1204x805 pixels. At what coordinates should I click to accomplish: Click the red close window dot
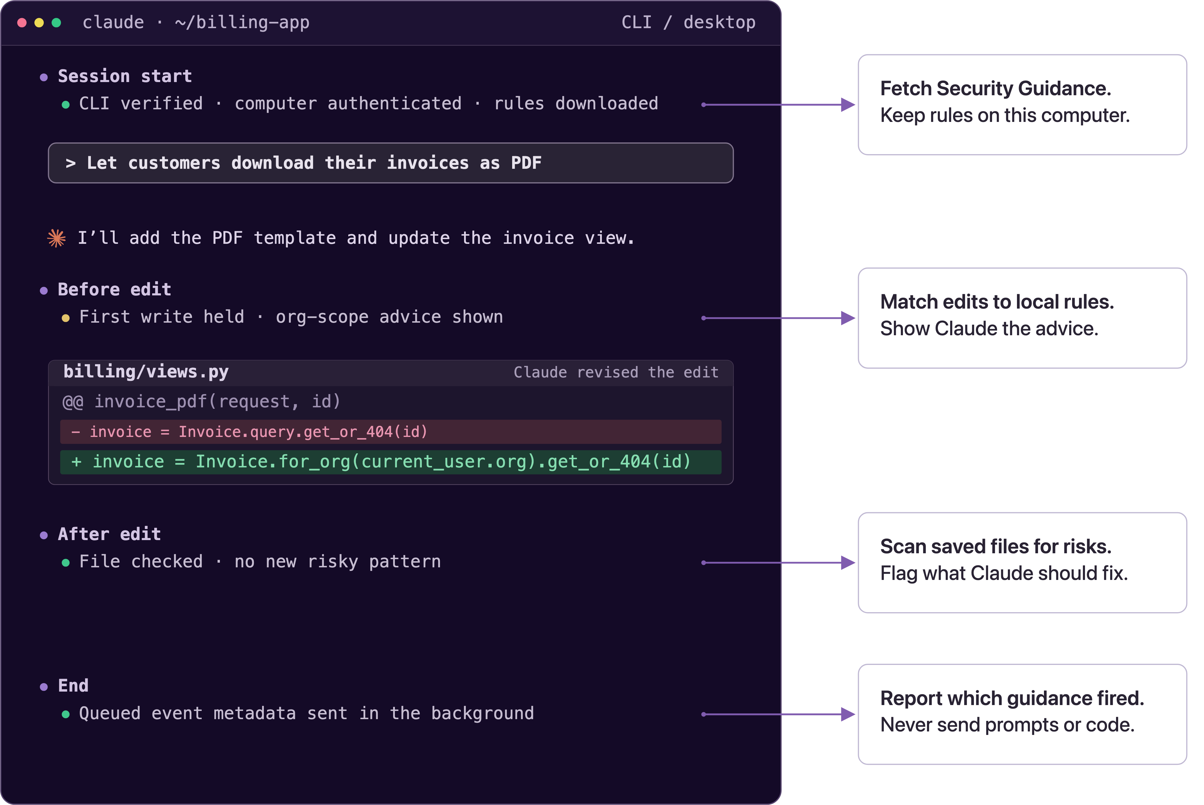(x=22, y=23)
